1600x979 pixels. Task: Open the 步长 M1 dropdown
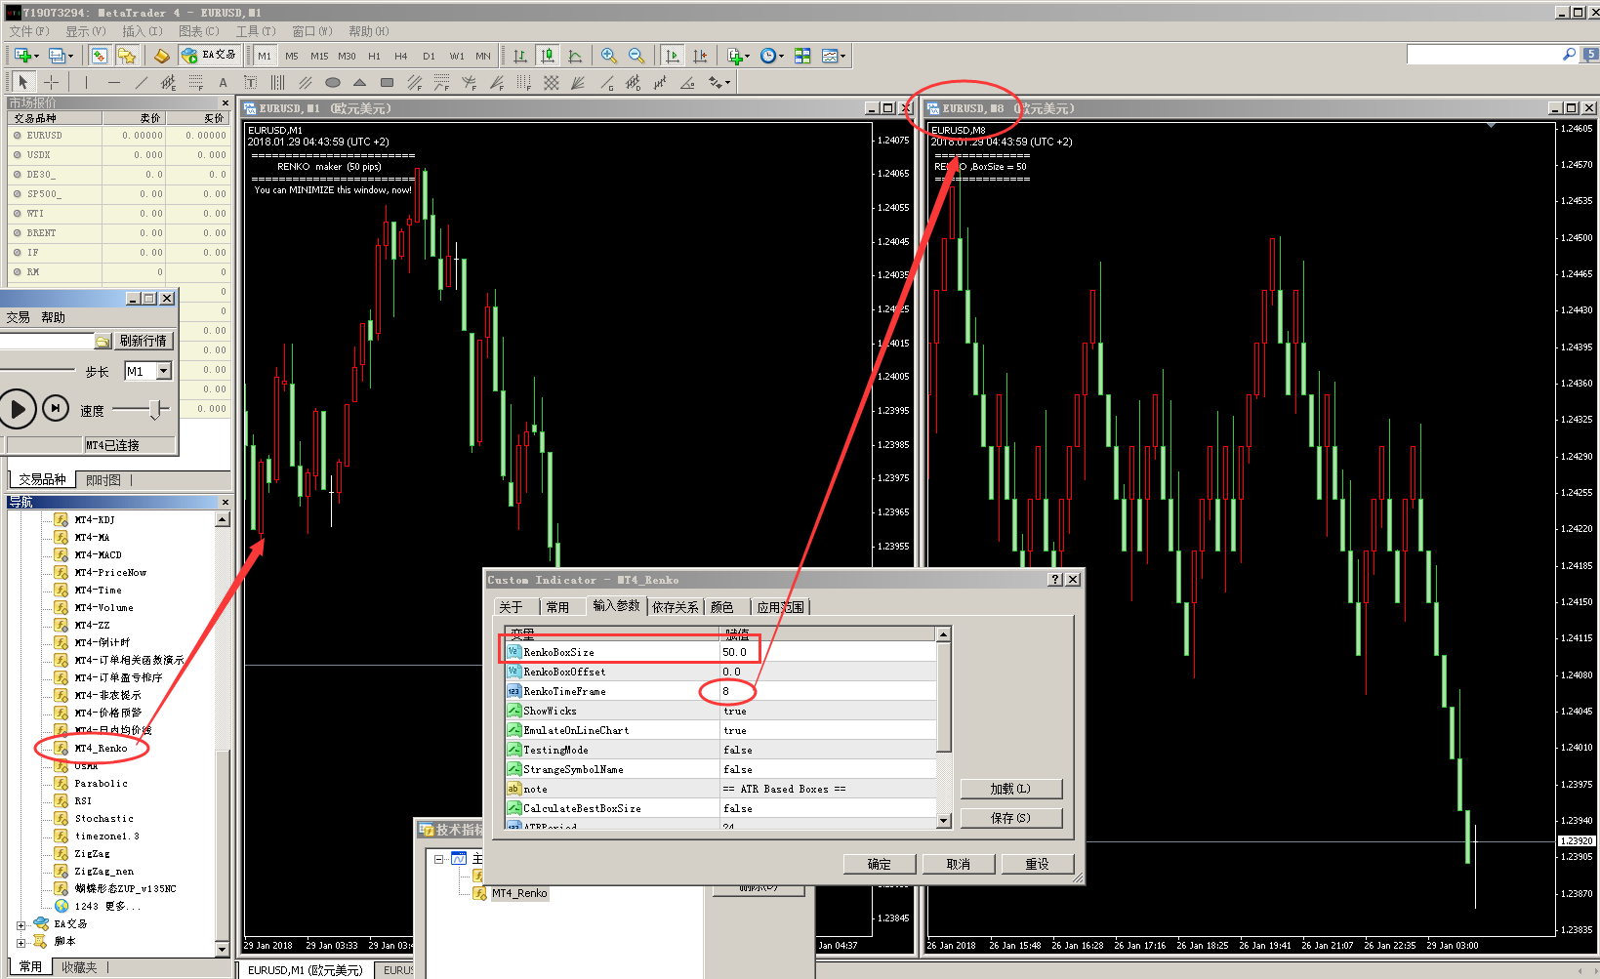tap(164, 371)
